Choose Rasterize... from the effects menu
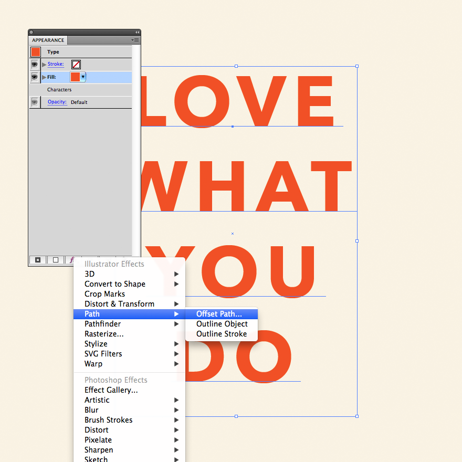462x462 pixels. [x=129, y=334]
